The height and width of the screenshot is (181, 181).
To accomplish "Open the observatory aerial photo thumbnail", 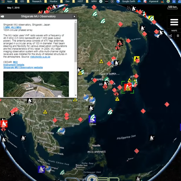I will tap(36, 84).
